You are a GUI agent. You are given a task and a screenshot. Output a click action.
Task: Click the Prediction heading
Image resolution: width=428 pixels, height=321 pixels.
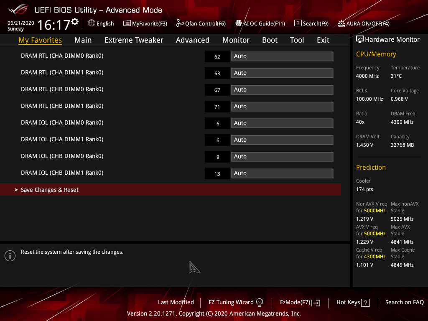(x=371, y=167)
